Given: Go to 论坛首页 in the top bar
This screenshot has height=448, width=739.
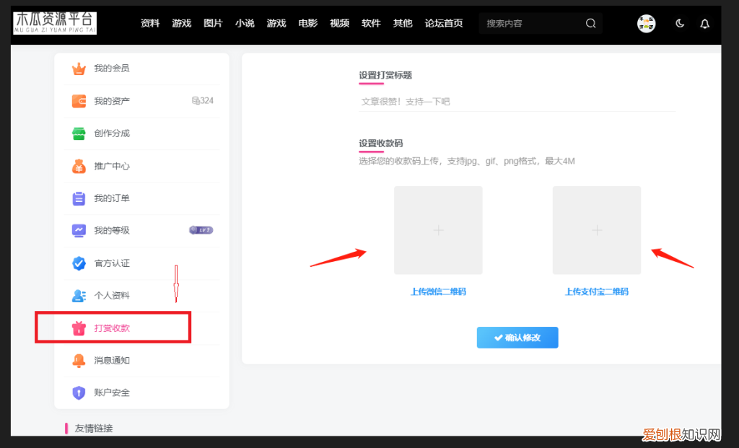Looking at the screenshot, I should pyautogui.click(x=444, y=23).
